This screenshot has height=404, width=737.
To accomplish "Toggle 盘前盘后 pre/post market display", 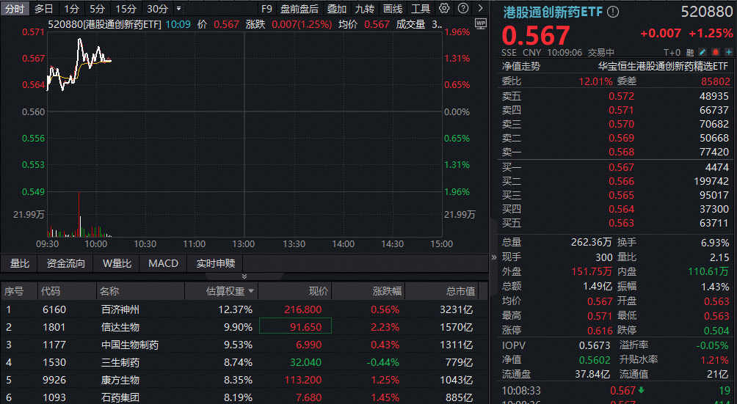I will [x=299, y=9].
